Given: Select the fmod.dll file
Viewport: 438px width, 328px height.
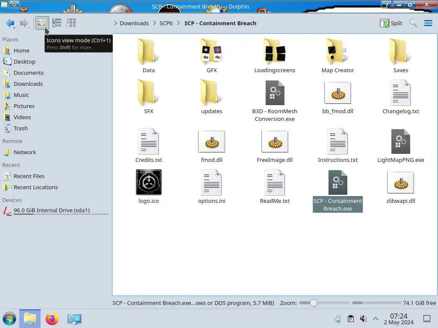Looking at the screenshot, I should coord(212,146).
